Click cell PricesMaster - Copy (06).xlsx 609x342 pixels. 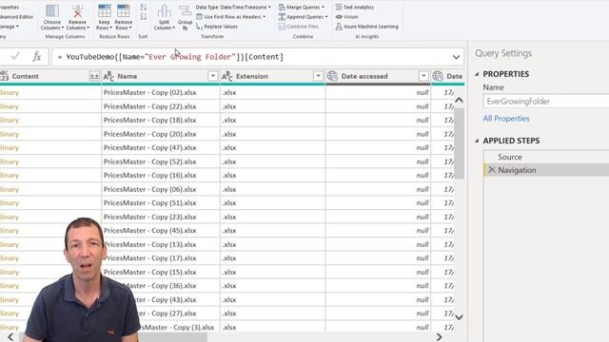pos(161,189)
